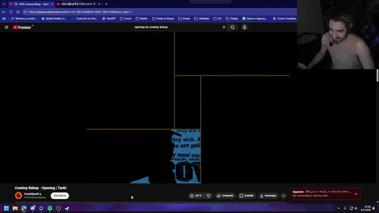Close the Cowboy Bebop tab
The image size is (379, 213).
(52, 4)
